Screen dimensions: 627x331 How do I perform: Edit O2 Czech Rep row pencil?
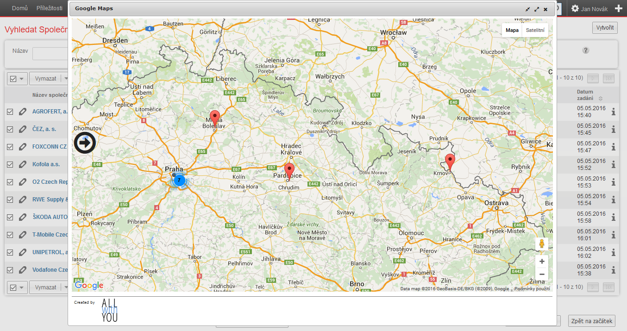coord(23,182)
